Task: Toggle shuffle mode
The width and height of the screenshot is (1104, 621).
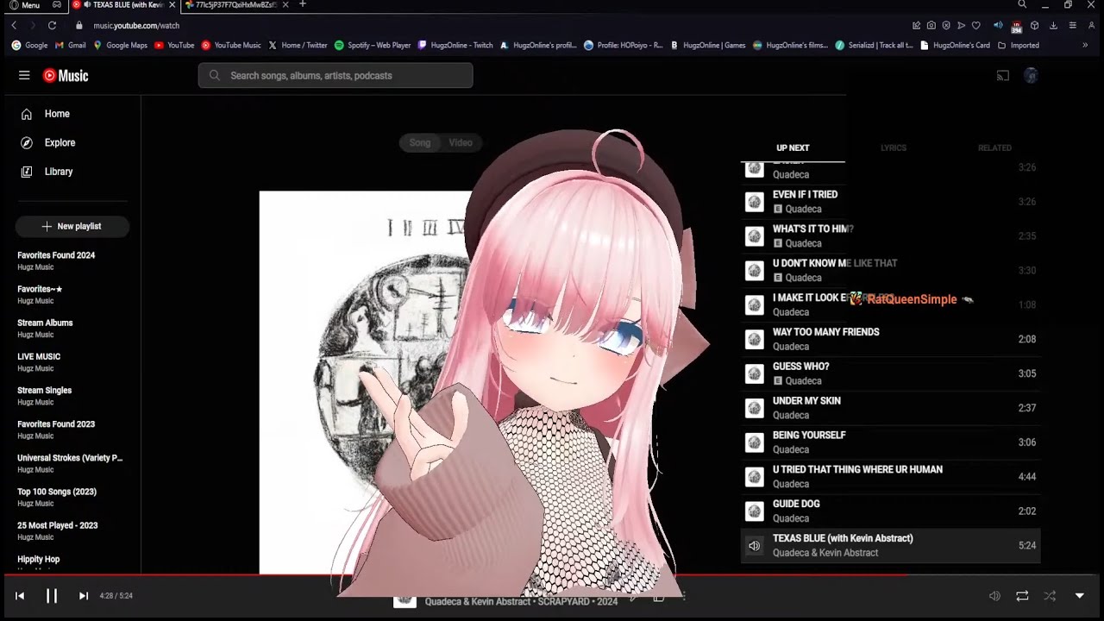Action: coord(1050,596)
